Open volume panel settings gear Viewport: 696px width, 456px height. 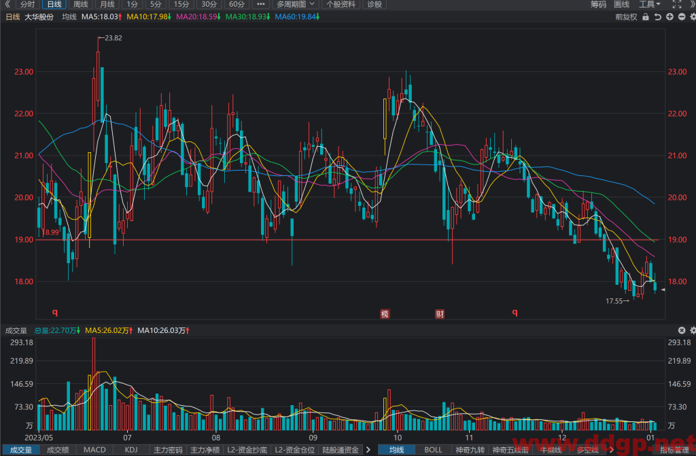693,330
